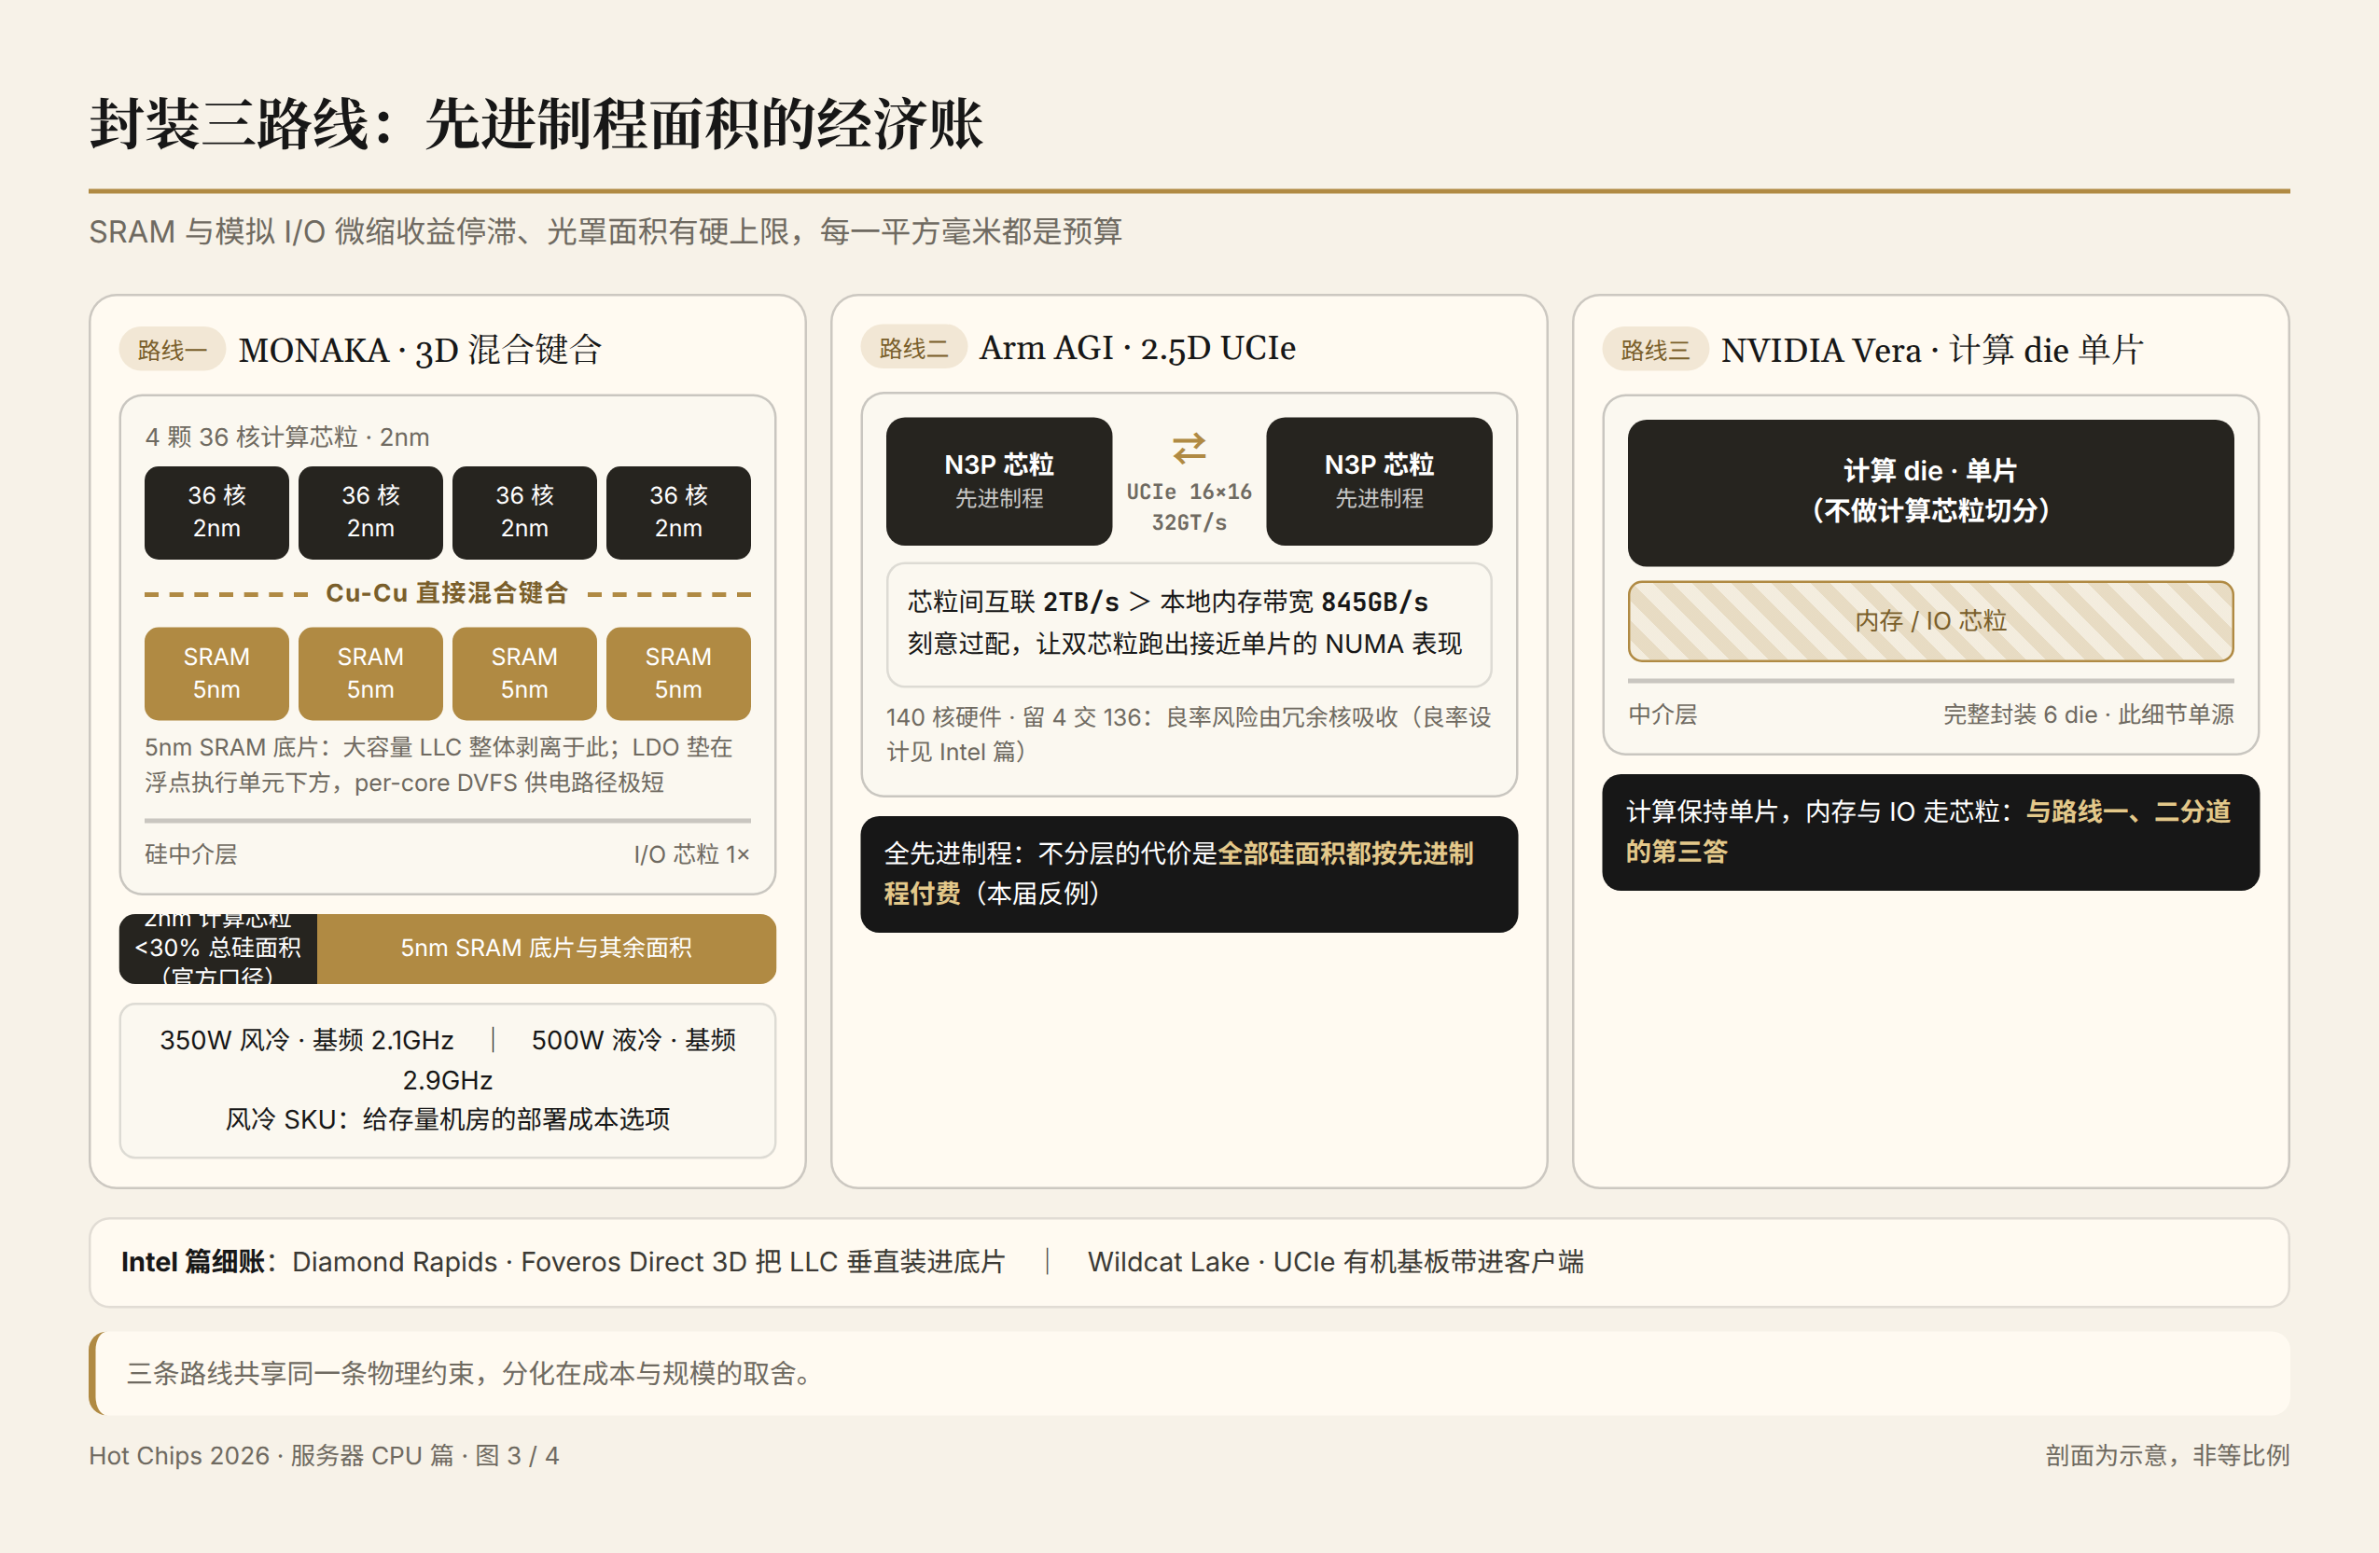
Task: Click the 计算保持单片 dark callout box
Action: pyautogui.click(x=1930, y=832)
